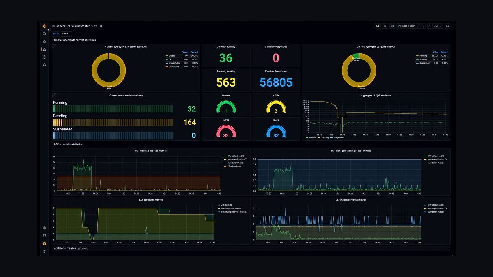Open the Help question mark icon
493x277 pixels.
(44, 251)
